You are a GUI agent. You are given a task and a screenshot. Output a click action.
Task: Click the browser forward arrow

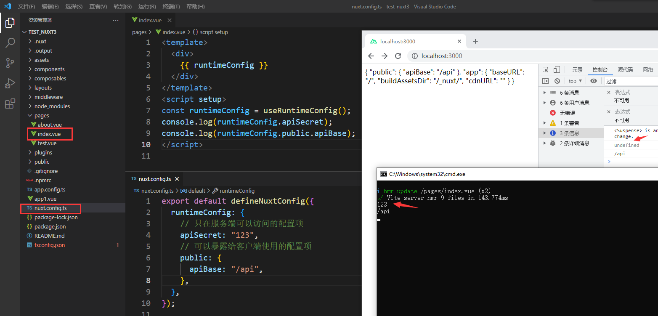tap(385, 56)
